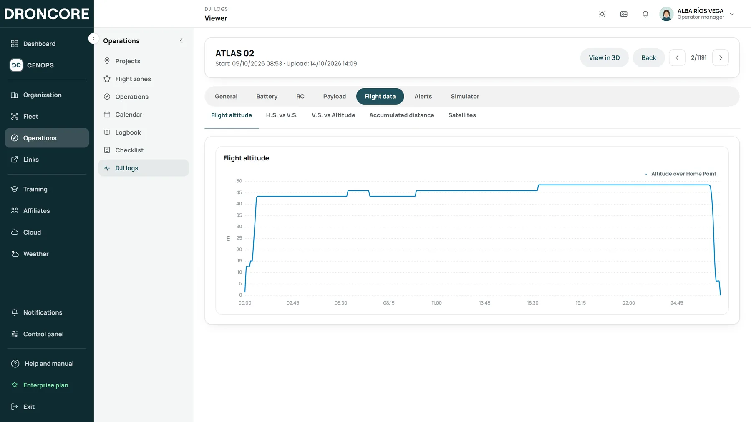Toggle the light/dark theme sun icon

pyautogui.click(x=602, y=14)
